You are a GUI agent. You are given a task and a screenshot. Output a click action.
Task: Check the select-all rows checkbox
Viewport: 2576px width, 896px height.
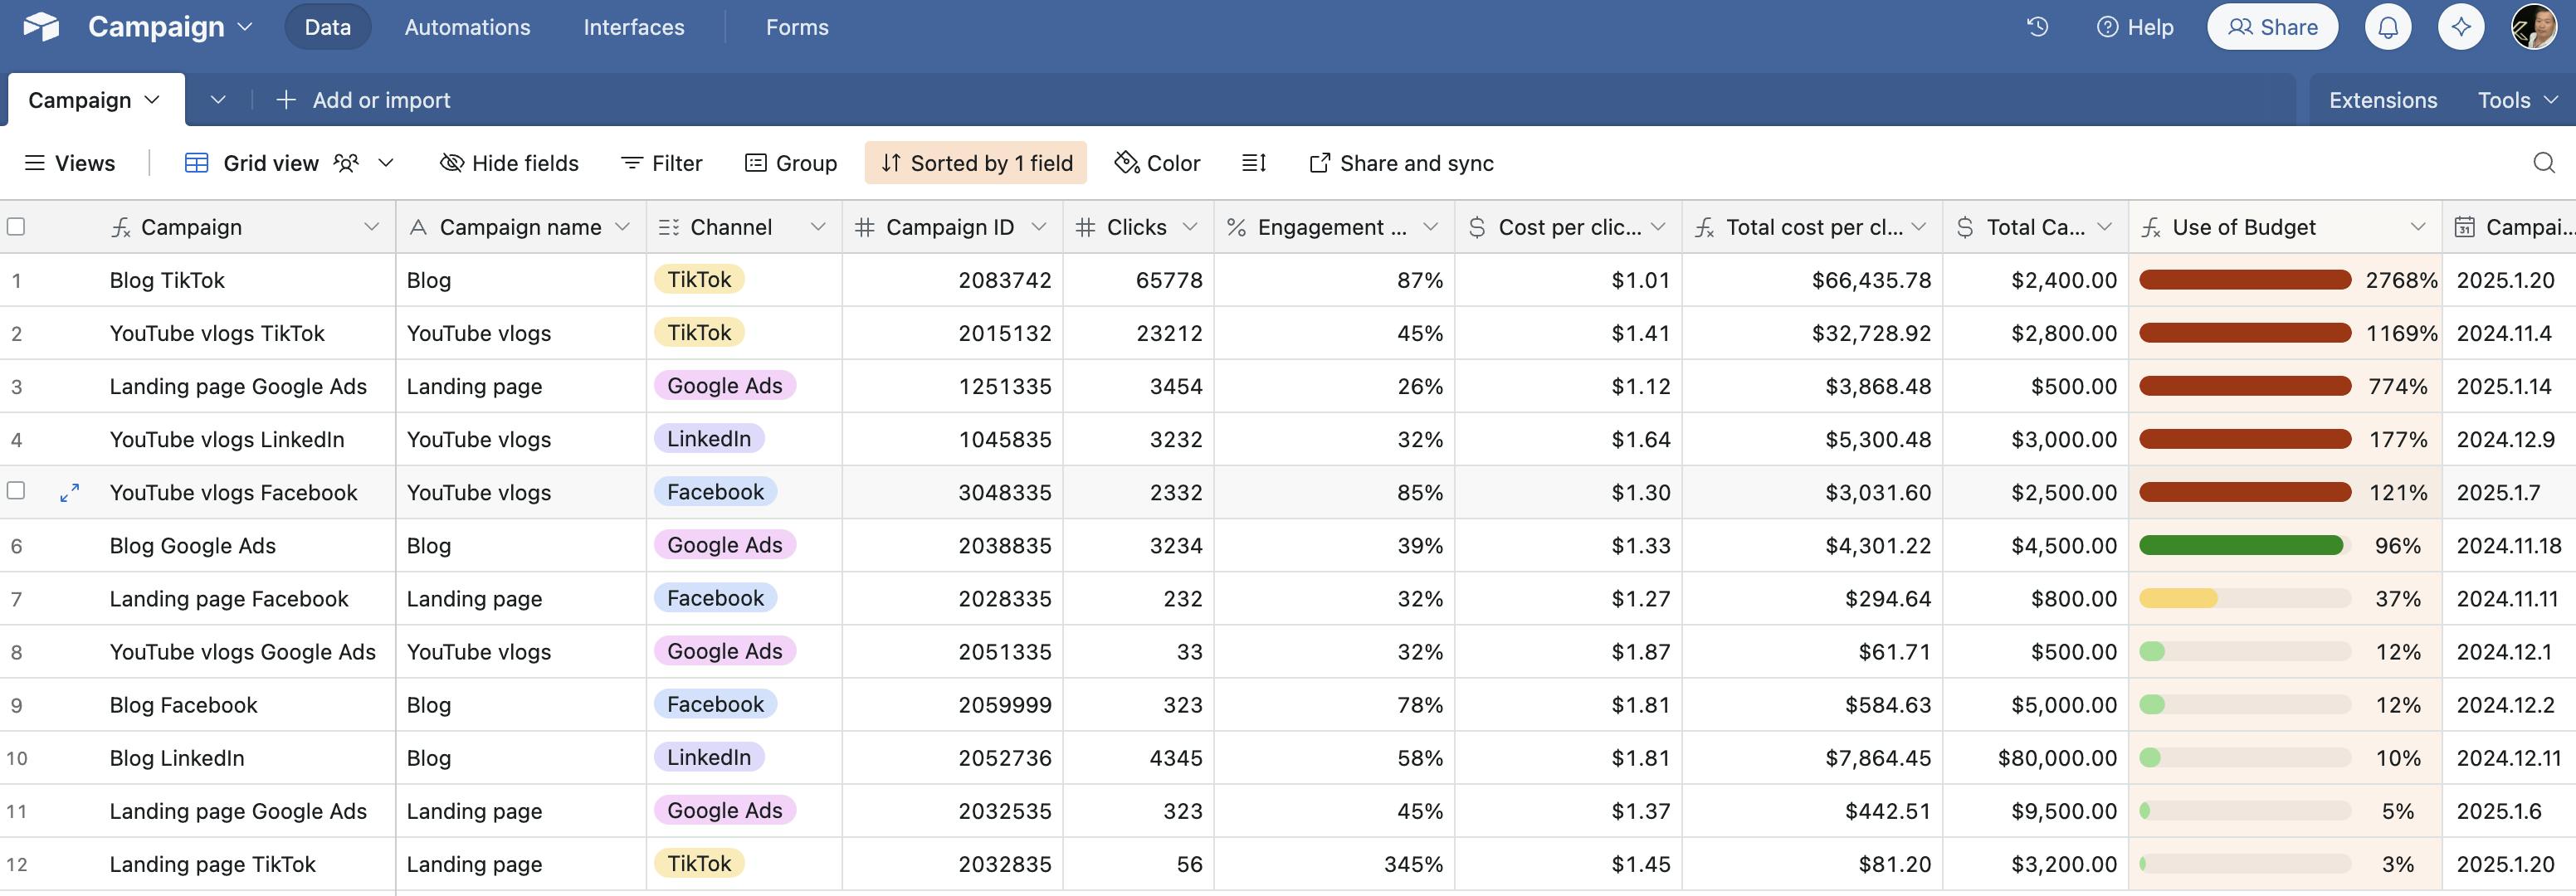16,227
